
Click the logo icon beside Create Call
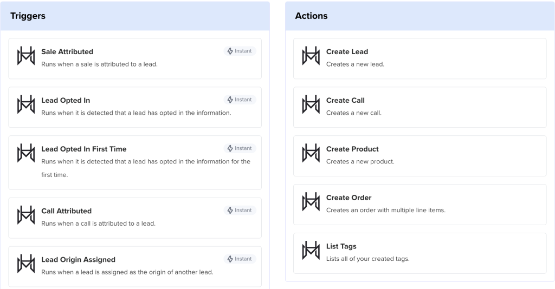point(311,104)
